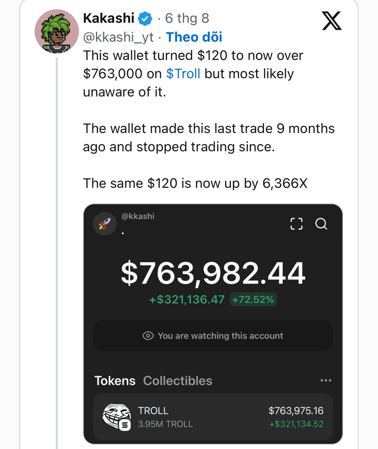Follow Kakashi via the Theo dõi link
The height and width of the screenshot is (449, 378).
[x=194, y=37]
